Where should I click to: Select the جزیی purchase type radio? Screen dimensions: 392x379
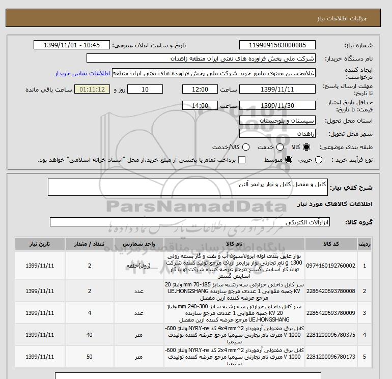pos(319,160)
